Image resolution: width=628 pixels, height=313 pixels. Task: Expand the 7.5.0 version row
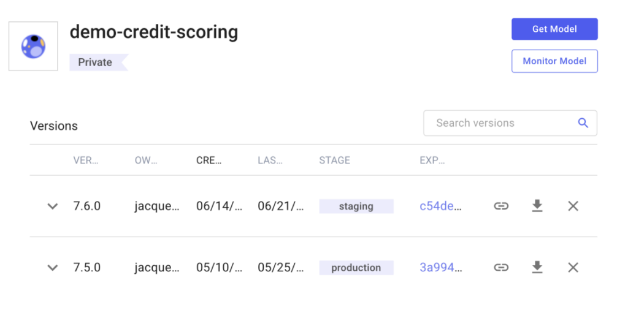coord(53,268)
